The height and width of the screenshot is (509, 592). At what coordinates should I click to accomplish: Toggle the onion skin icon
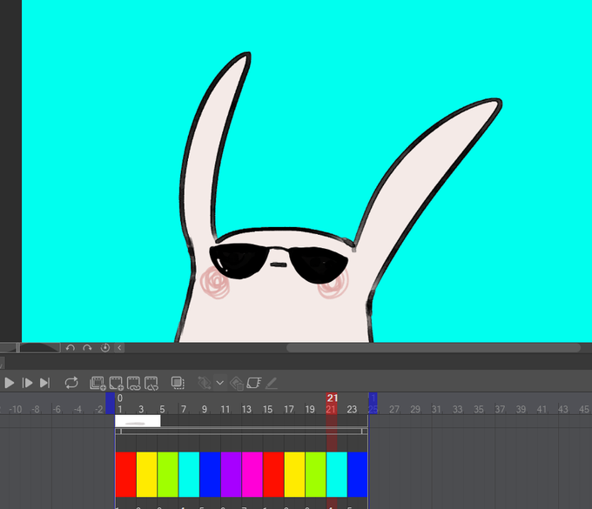coord(178,382)
